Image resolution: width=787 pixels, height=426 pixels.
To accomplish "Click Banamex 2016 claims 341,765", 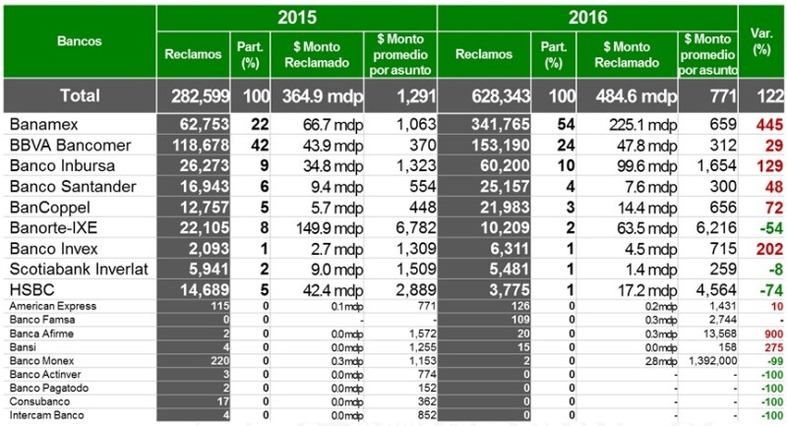I will (x=501, y=124).
